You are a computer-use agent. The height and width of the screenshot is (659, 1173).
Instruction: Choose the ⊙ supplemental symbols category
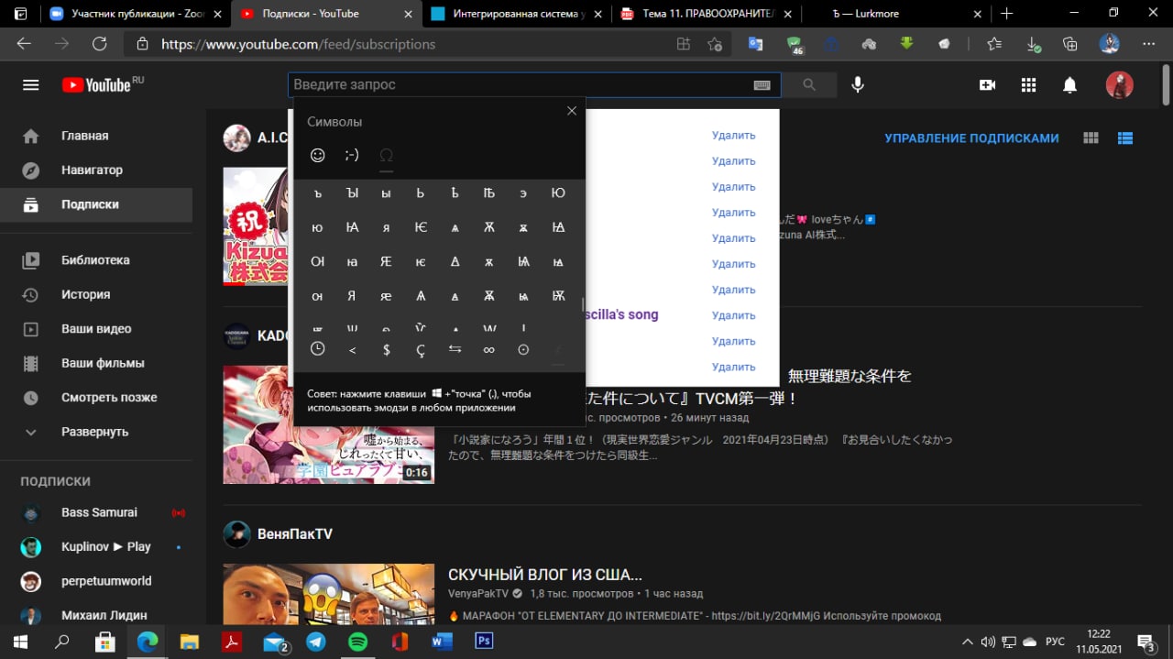click(523, 349)
